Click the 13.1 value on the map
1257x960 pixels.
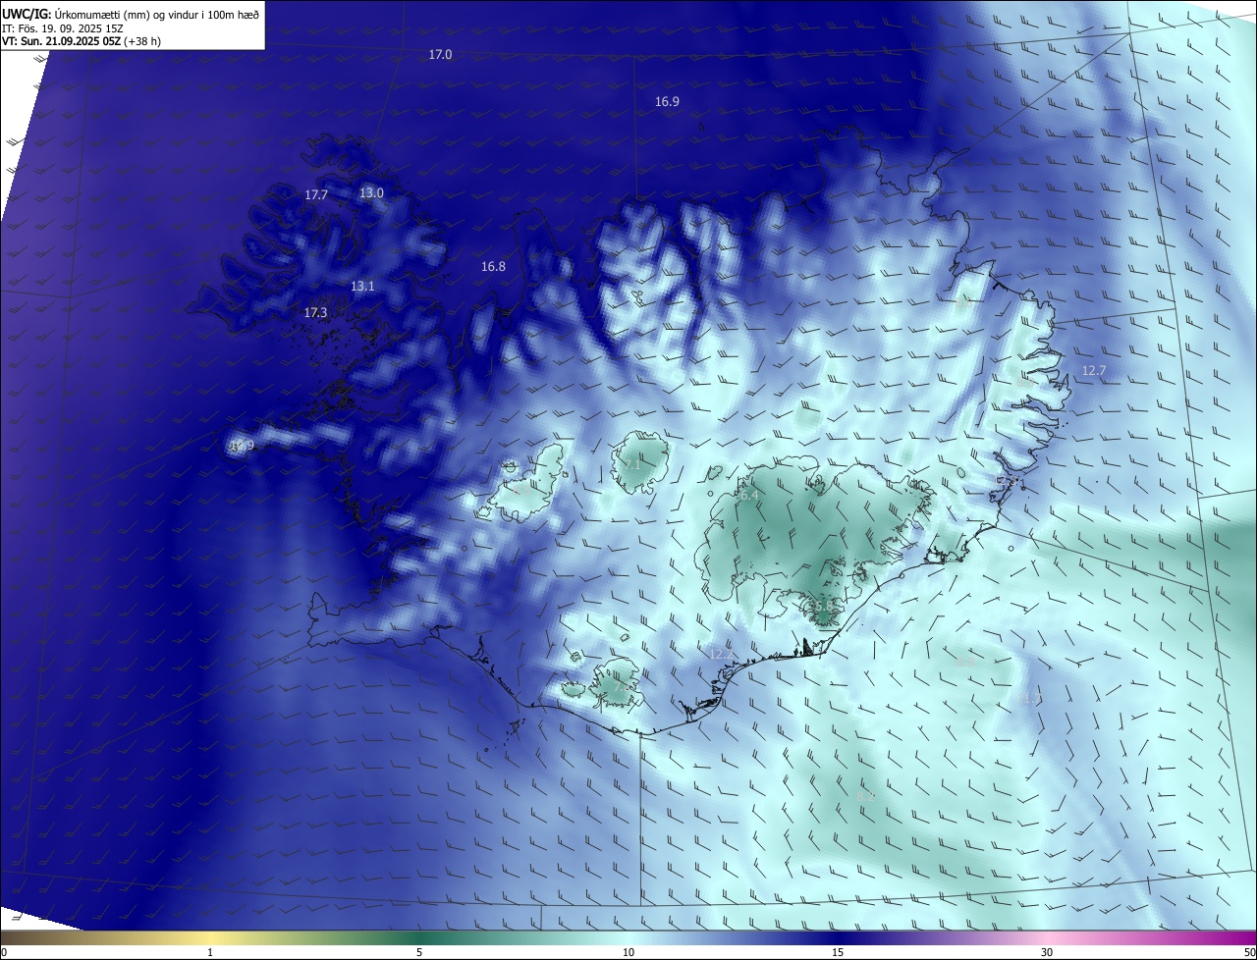(x=362, y=287)
